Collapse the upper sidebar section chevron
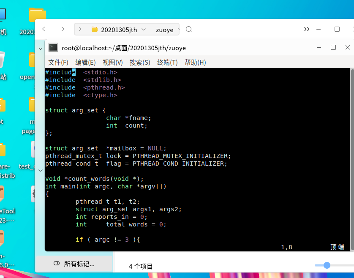 tap(41, 49)
